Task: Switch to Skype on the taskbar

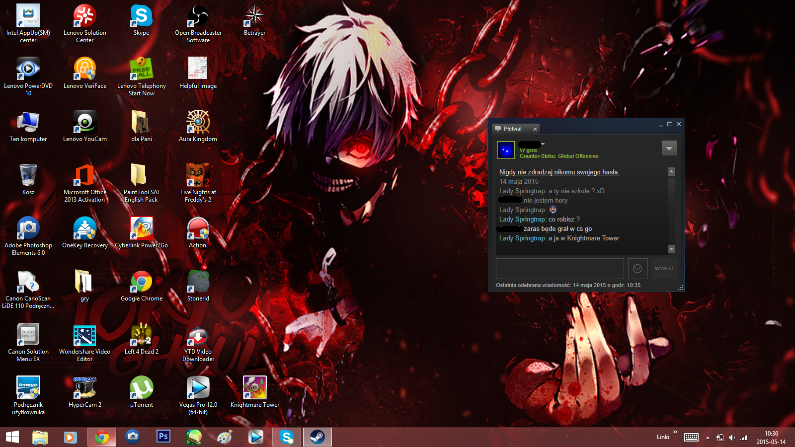Action: pyautogui.click(x=286, y=437)
